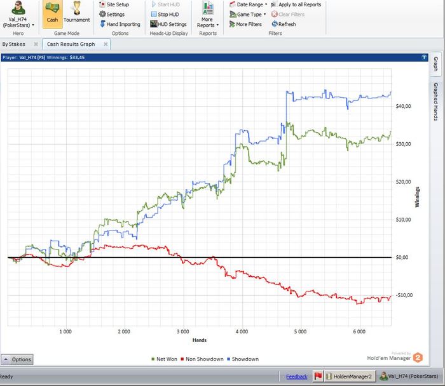Open the Val_H74 hero avatar icon
The height and width of the screenshot is (386, 445).
tap(18, 8)
